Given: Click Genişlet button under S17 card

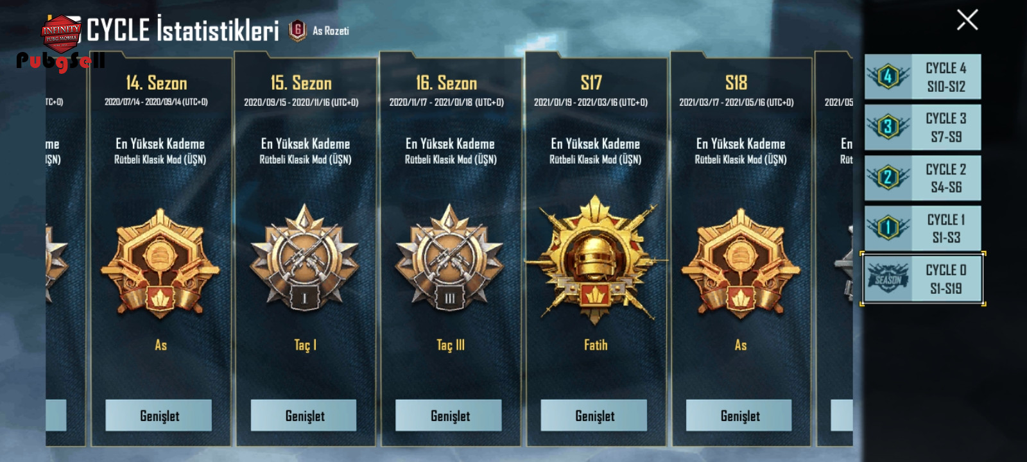Looking at the screenshot, I should tap(594, 415).
